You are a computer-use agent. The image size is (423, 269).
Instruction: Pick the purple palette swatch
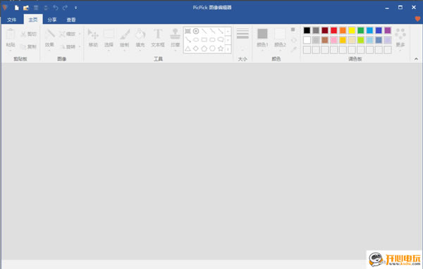click(387, 30)
